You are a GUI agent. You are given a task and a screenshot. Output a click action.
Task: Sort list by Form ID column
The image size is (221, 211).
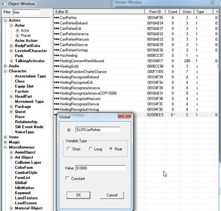click(155, 11)
